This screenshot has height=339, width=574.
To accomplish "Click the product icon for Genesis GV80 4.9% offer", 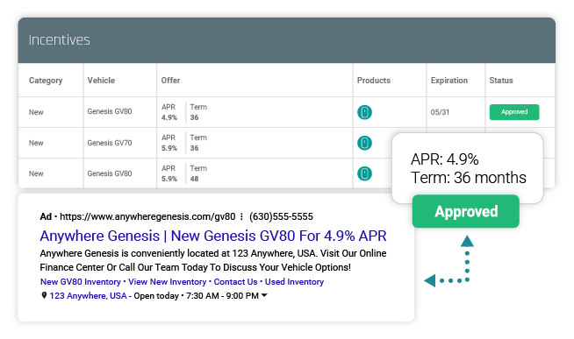I will 364,112.
